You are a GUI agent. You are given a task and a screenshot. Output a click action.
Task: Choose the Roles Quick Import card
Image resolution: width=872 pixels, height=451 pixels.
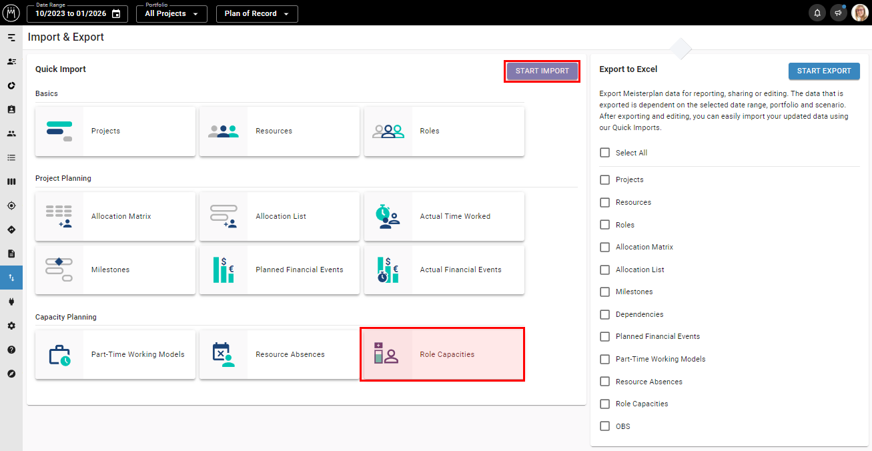[x=444, y=131]
